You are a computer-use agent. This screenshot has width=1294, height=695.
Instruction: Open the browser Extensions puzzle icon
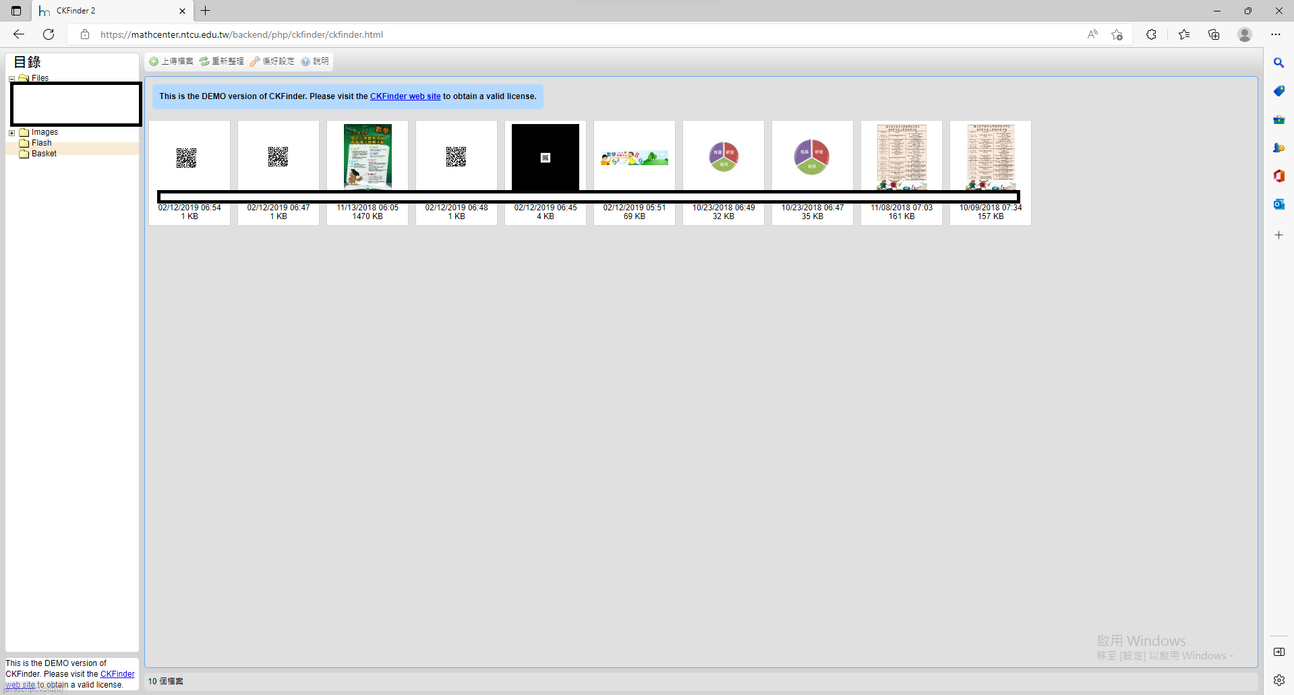(1151, 34)
